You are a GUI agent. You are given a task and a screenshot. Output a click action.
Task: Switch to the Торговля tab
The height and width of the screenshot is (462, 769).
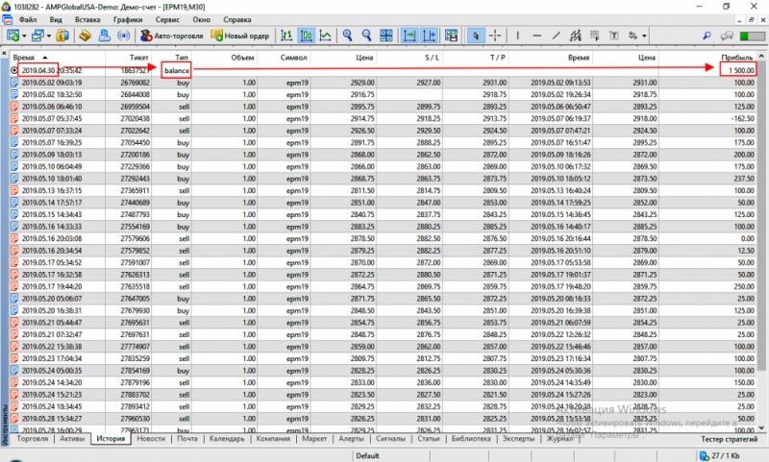click(x=33, y=439)
